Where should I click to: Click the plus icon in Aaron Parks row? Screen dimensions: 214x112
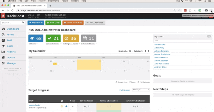tap(66, 106)
